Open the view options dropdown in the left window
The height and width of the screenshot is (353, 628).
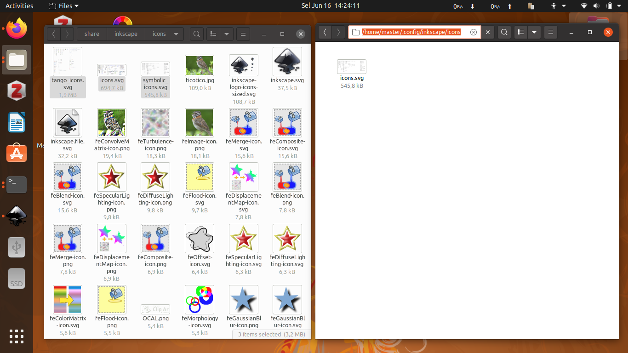pos(227,34)
